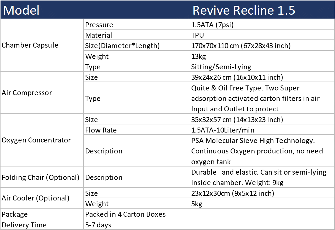Click the 'Chamber Capsule' category cell

pyautogui.click(x=42, y=45)
